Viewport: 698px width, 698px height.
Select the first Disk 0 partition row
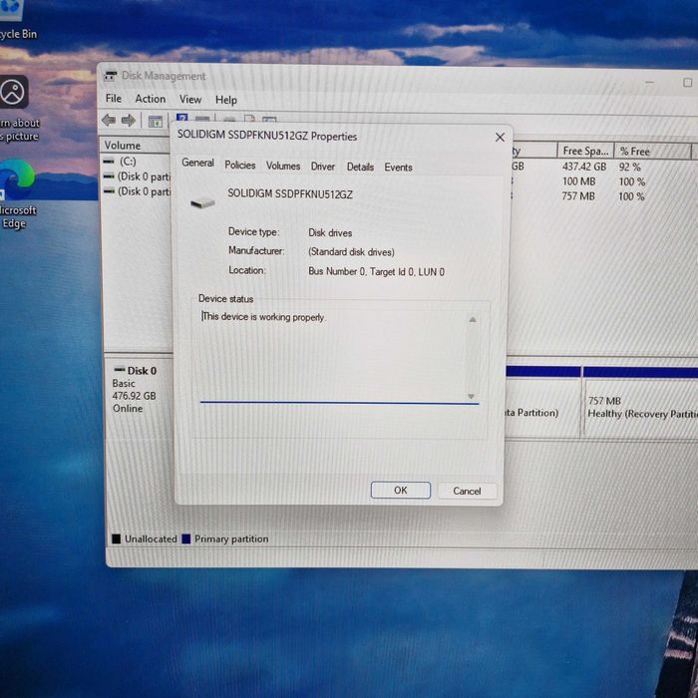[137, 176]
